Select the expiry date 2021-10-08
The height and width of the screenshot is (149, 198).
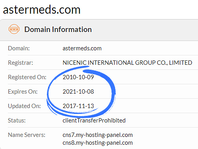[x=78, y=92]
